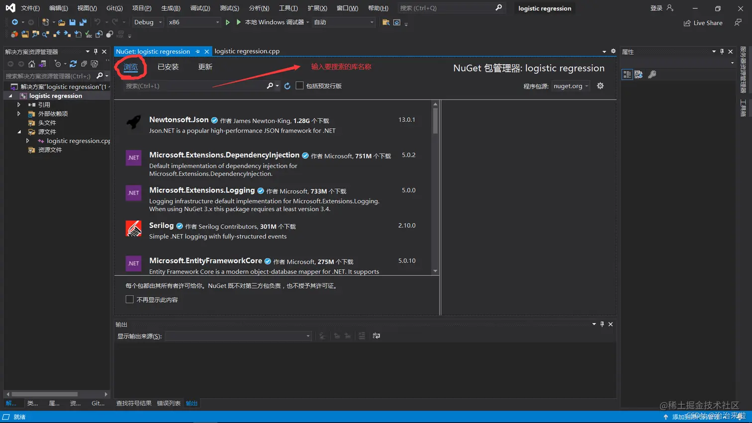
Task: Switch to the 查找符号结果 bottom tab
Action: coord(134,403)
